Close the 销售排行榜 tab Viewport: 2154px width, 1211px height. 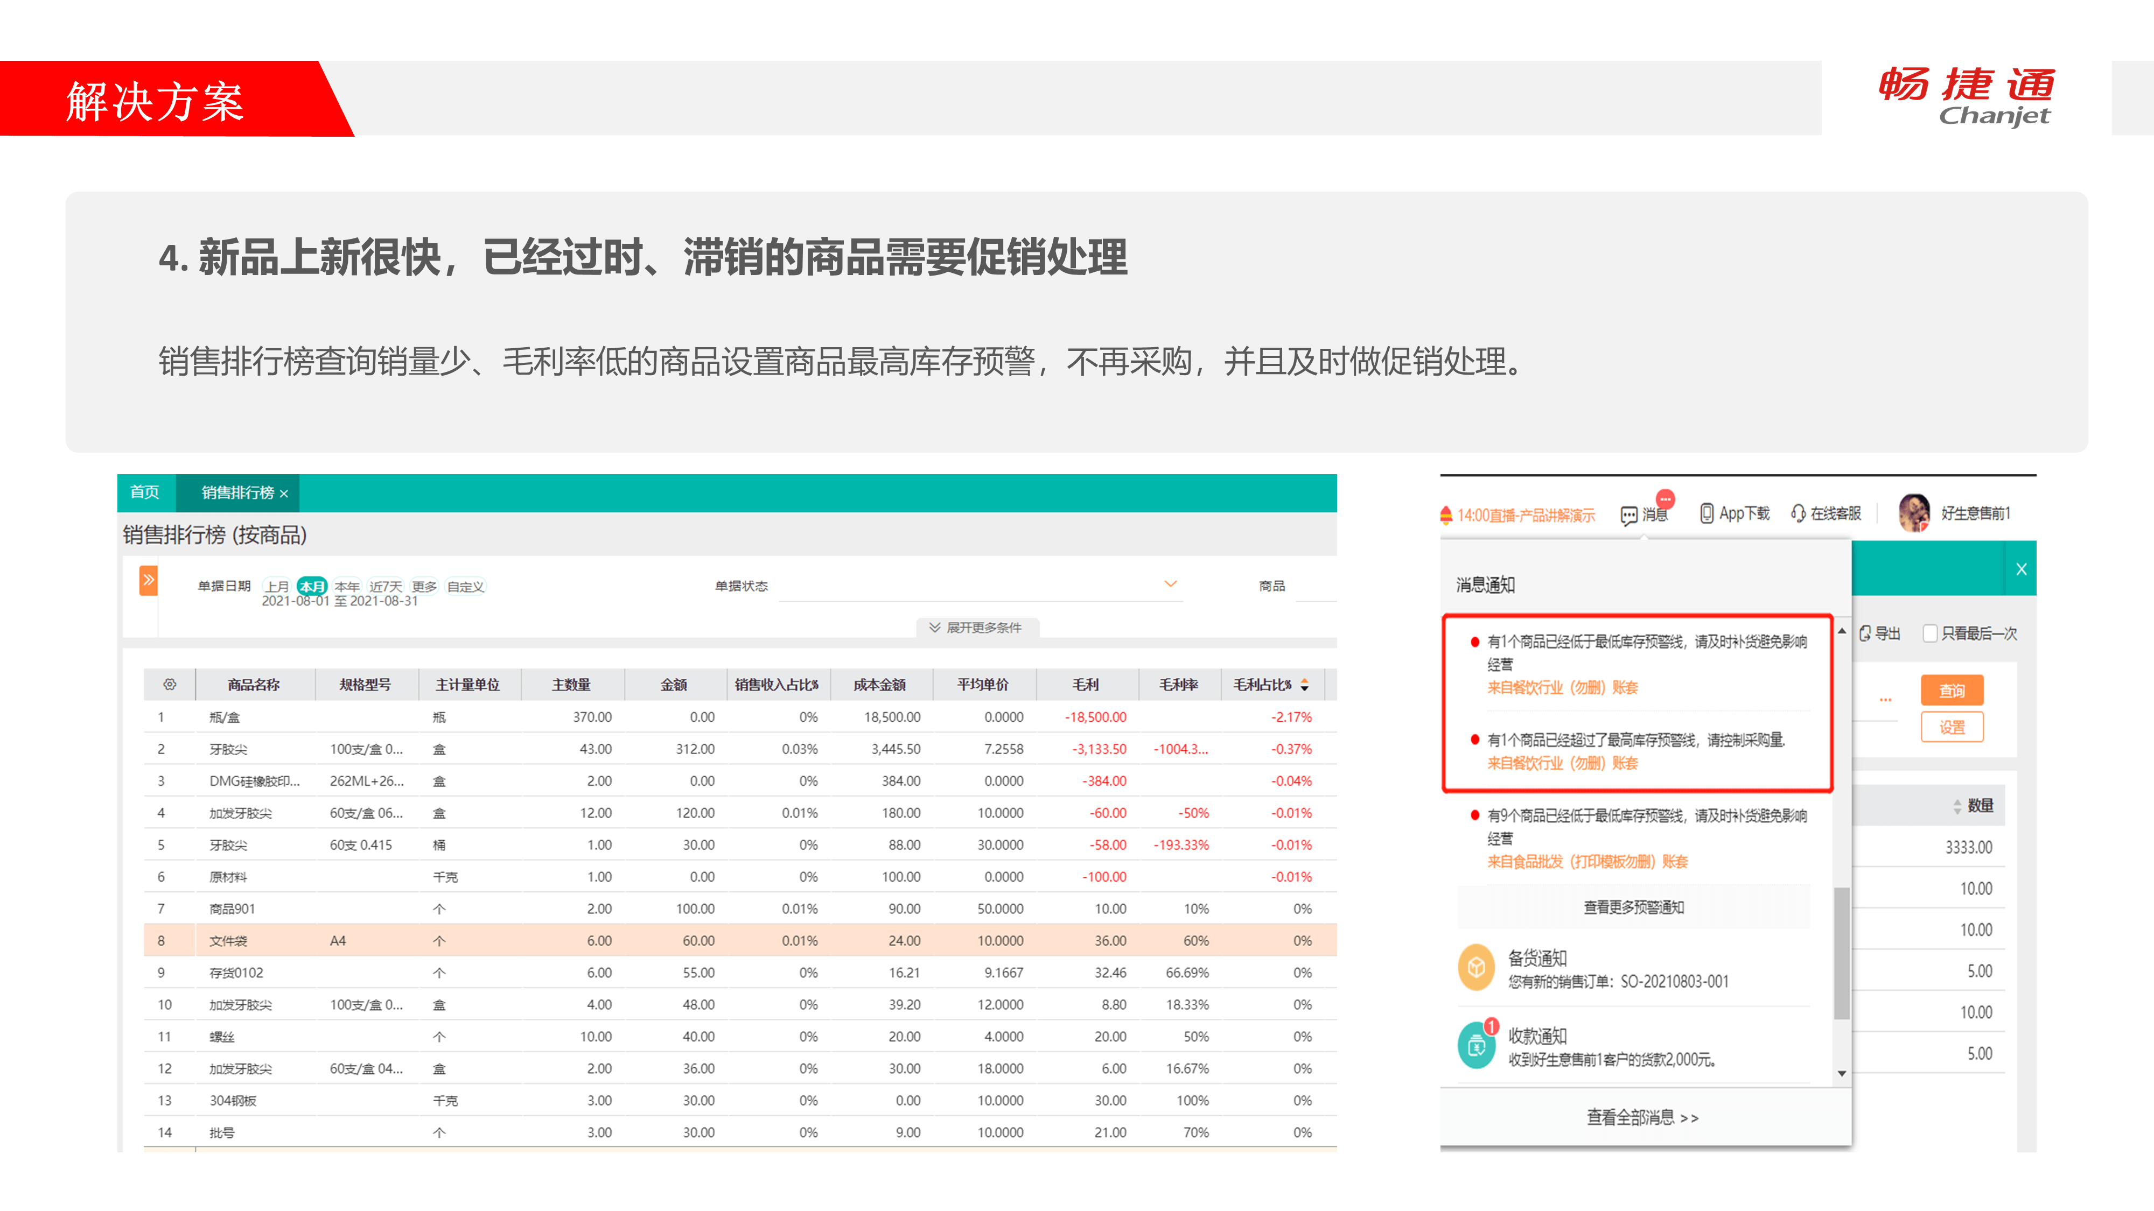click(x=284, y=494)
